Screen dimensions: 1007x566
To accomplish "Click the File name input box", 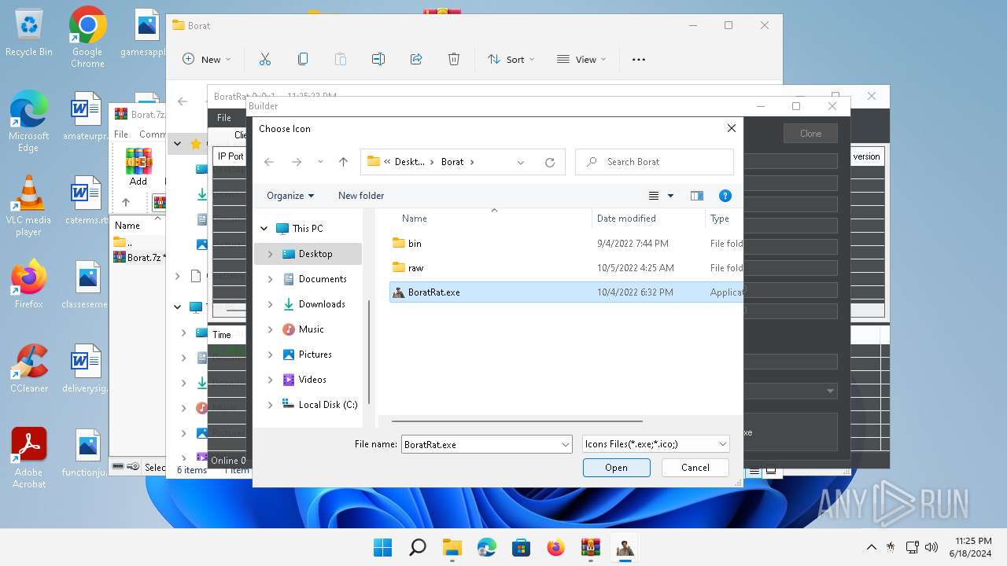I will [x=480, y=444].
